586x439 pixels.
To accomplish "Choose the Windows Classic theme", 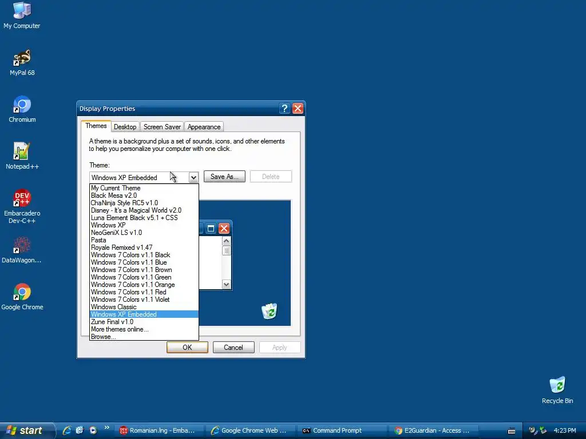I will (x=144, y=307).
